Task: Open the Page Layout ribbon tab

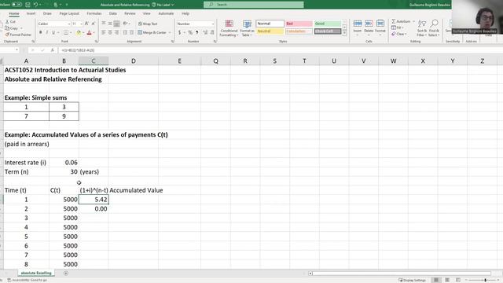Action: 69,13
